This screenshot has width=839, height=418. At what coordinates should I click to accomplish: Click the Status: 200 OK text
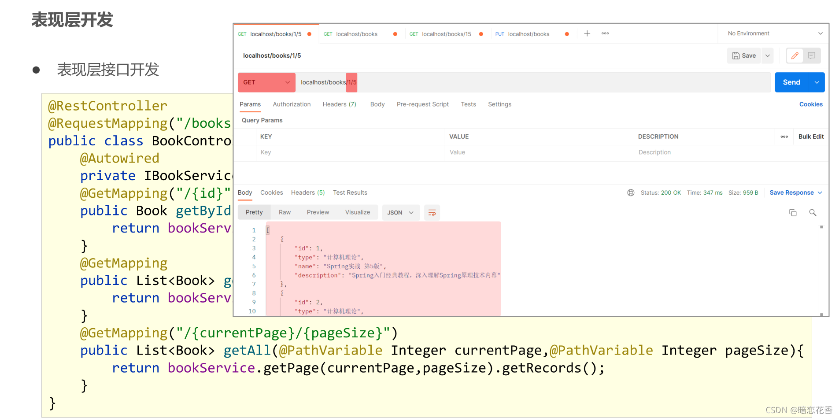pos(661,192)
